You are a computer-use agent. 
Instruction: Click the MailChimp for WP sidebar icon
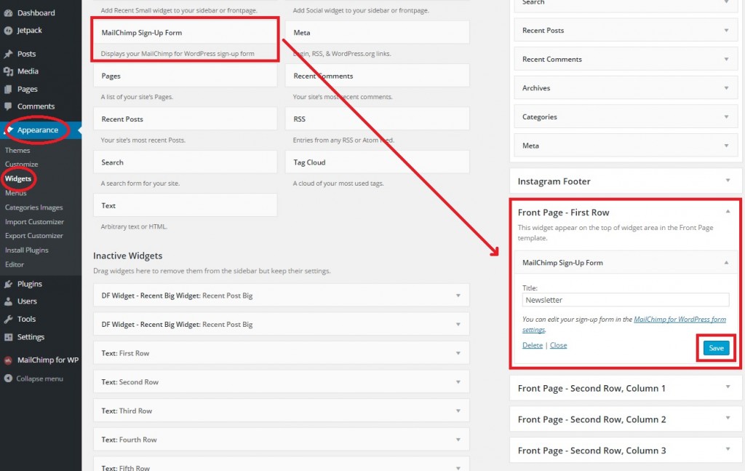tap(10, 359)
